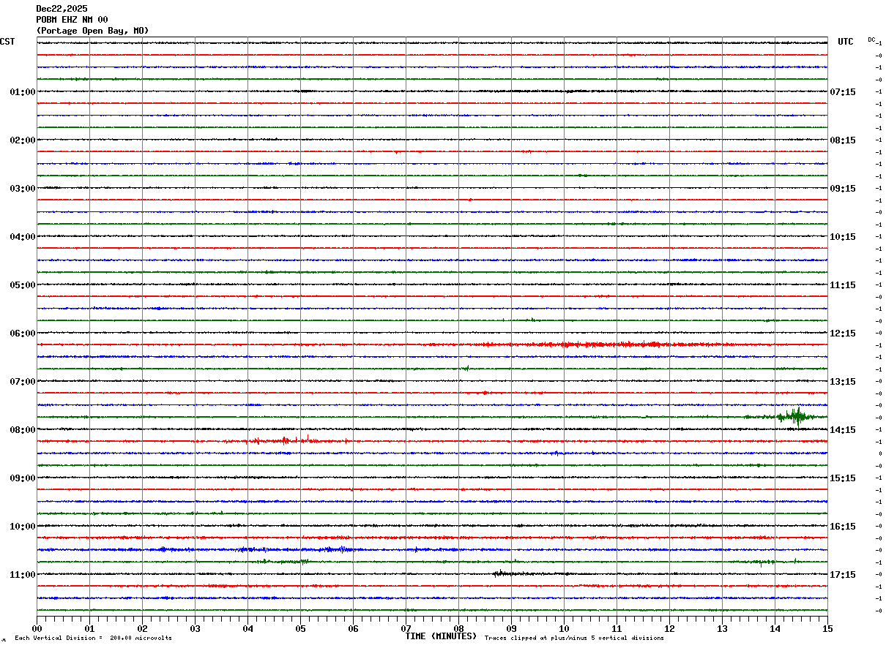This screenshot has height=648, width=886.
Task: Click minute 13 on the time axis
Action: tap(722, 628)
